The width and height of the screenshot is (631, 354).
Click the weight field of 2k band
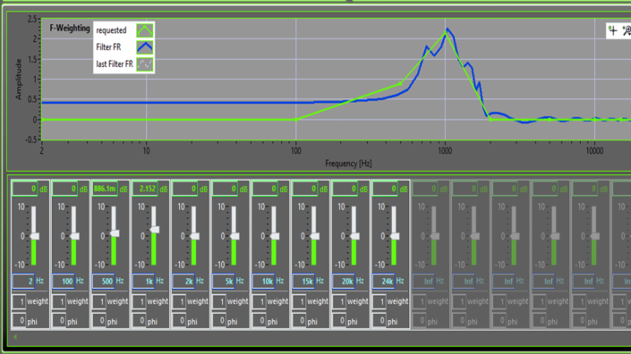pos(179,301)
